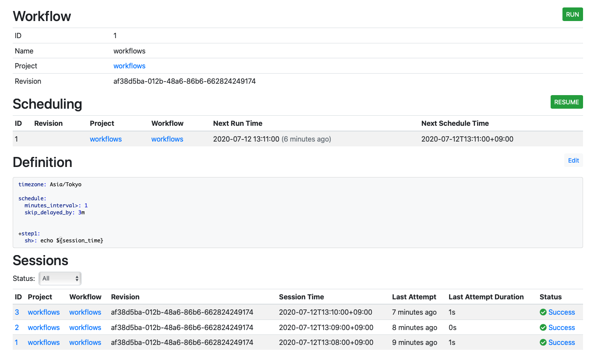This screenshot has width=594, height=355.
Task: Open workflow link in session 3 row
Action: click(85, 312)
